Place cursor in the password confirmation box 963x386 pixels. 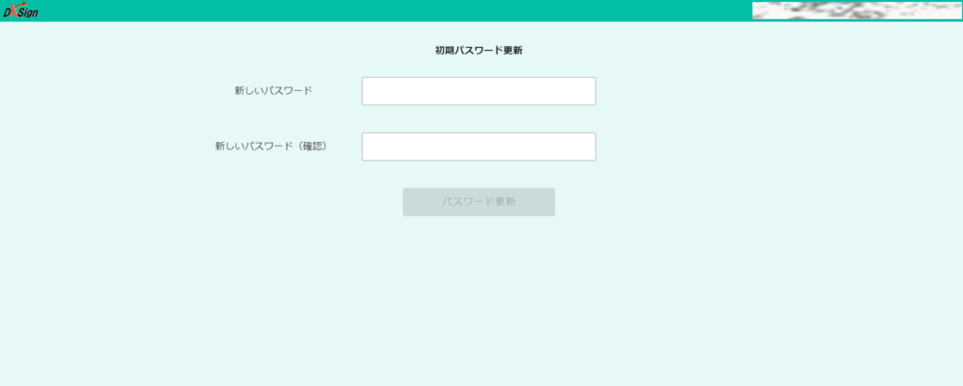click(x=478, y=147)
